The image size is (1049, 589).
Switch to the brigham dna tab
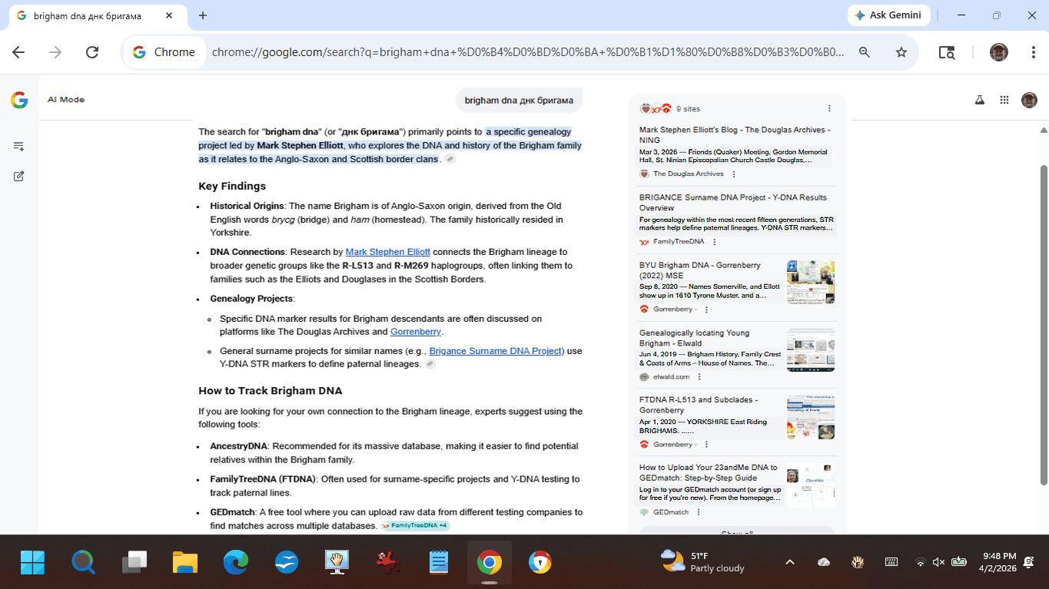tap(92, 15)
